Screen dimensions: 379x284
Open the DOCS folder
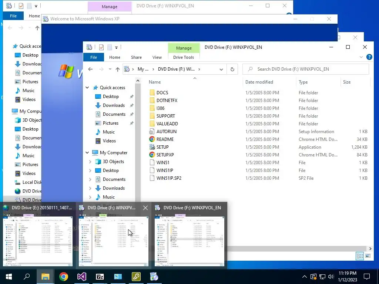coord(162,93)
